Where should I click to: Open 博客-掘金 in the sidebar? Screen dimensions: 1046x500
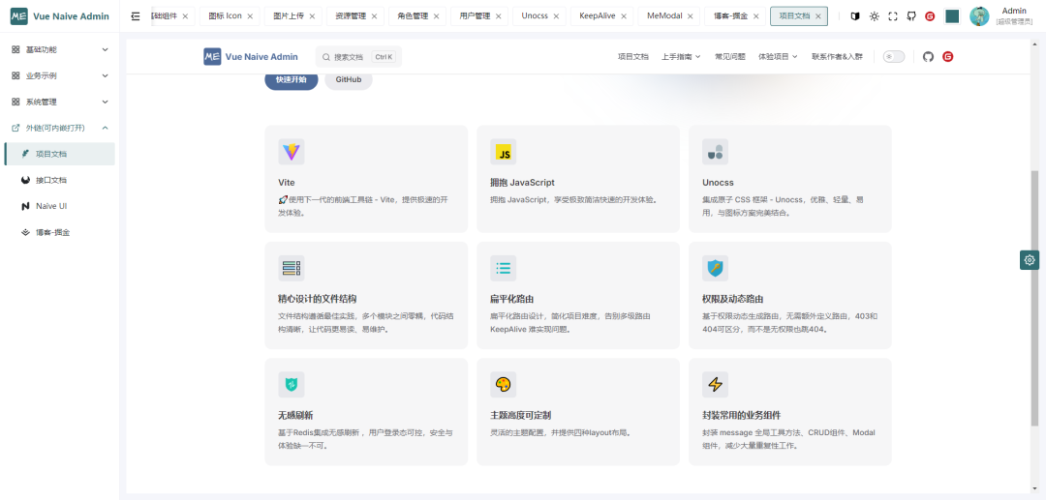point(59,232)
